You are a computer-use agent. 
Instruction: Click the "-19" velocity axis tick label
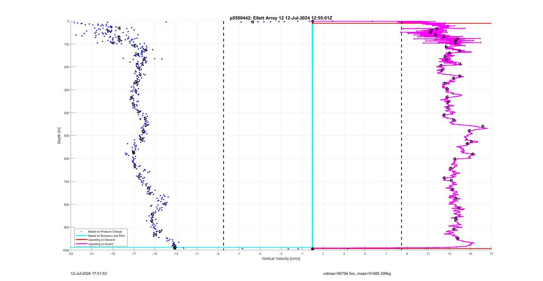click(113, 253)
